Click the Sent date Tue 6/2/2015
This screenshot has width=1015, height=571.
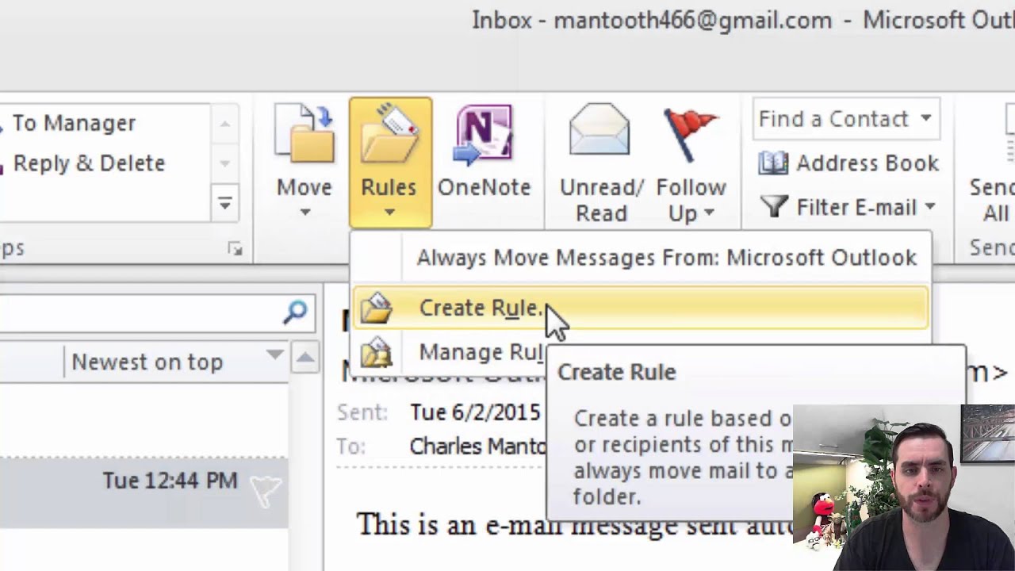point(475,412)
